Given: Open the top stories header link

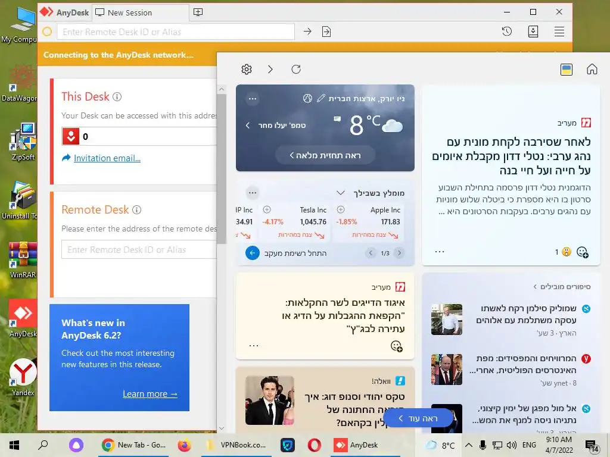Looking at the screenshot, I should pos(562,287).
